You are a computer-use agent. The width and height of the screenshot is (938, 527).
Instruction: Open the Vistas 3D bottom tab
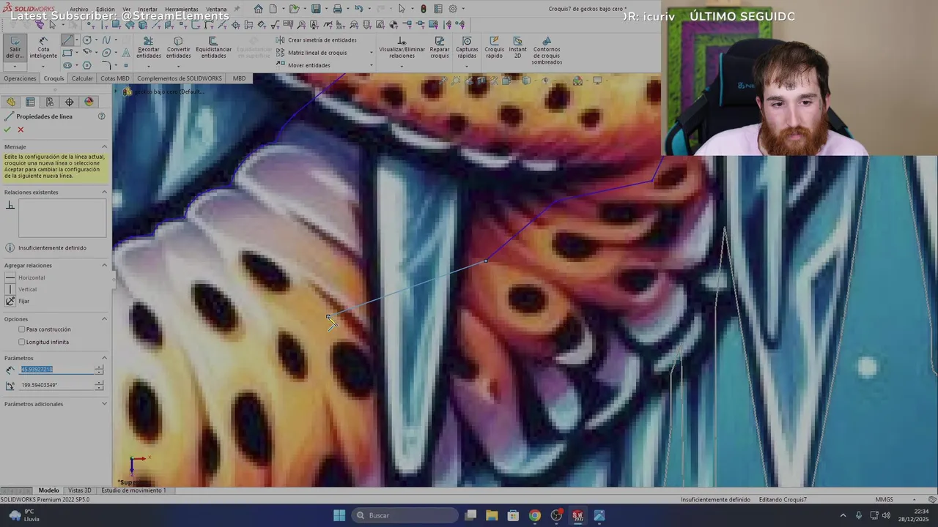[79, 490]
